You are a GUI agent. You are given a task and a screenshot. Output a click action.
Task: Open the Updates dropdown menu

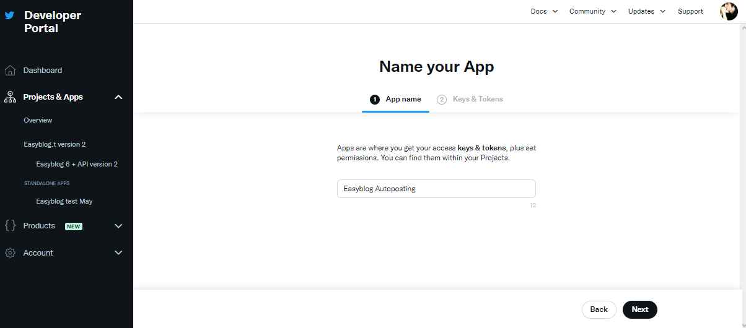tap(647, 11)
